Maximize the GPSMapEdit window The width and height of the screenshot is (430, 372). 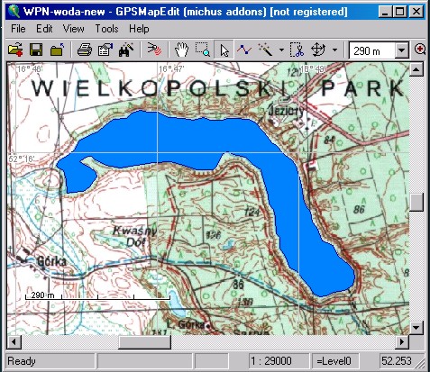point(400,12)
